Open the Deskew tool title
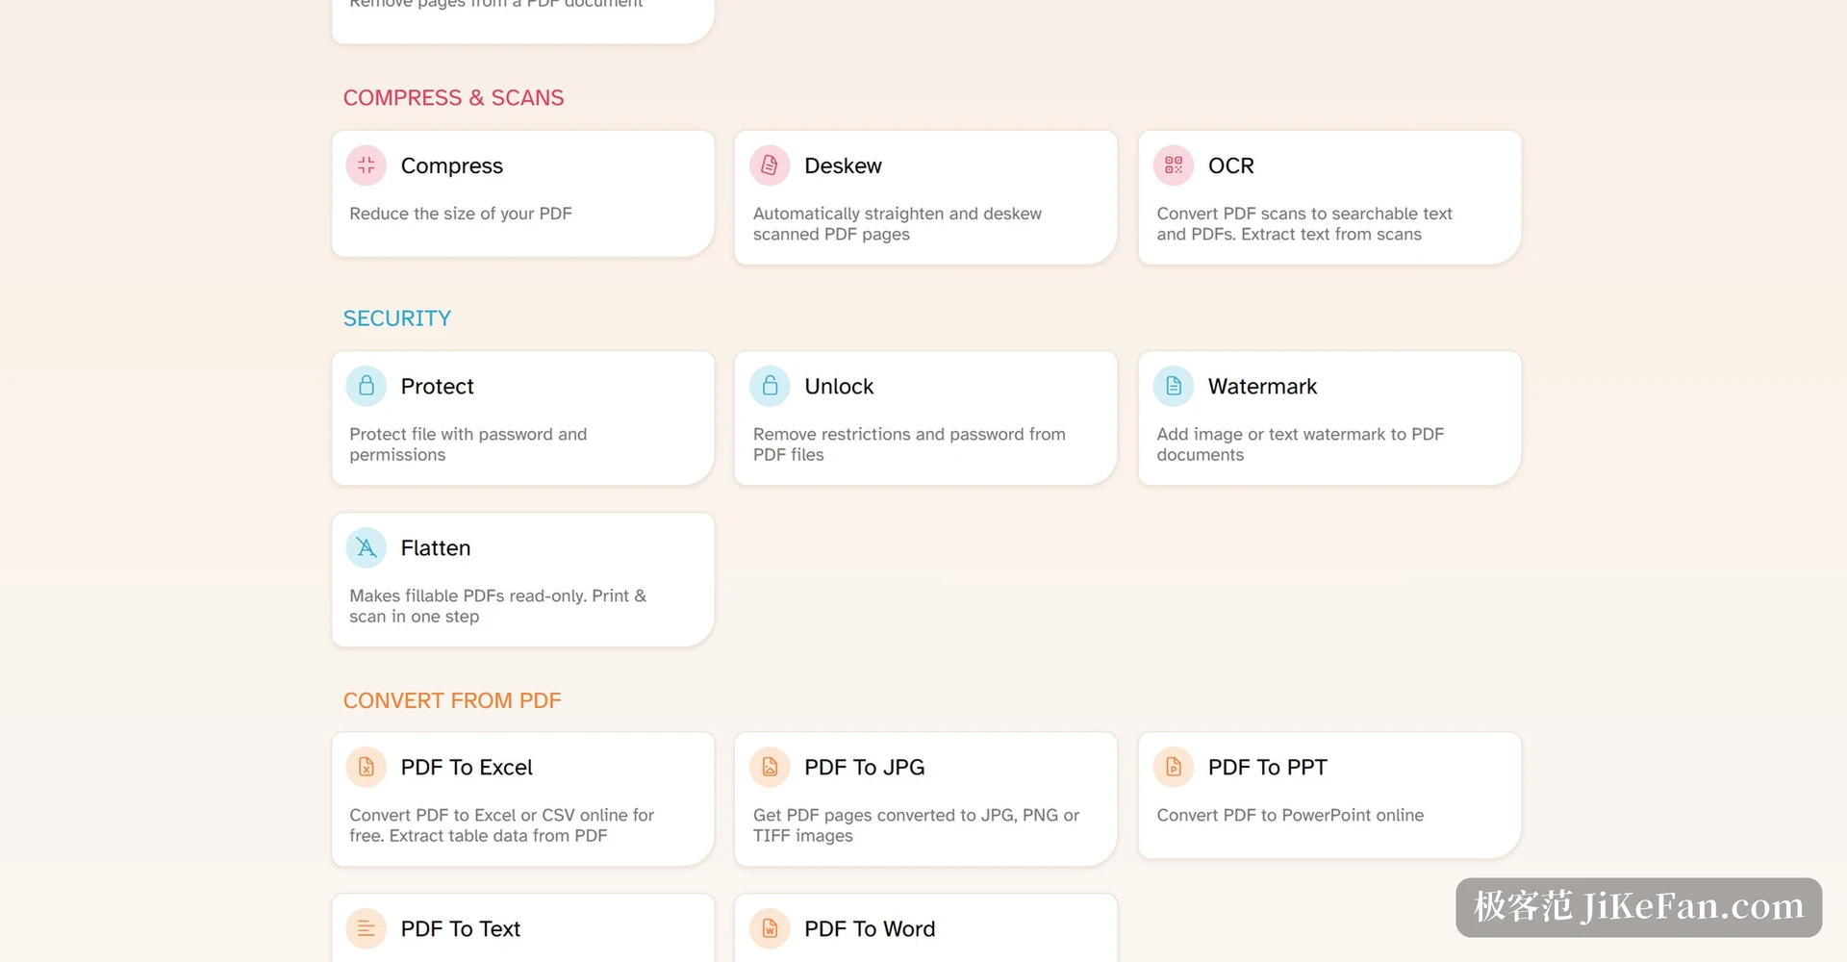Viewport: 1847px width, 962px height. pyautogui.click(x=843, y=165)
